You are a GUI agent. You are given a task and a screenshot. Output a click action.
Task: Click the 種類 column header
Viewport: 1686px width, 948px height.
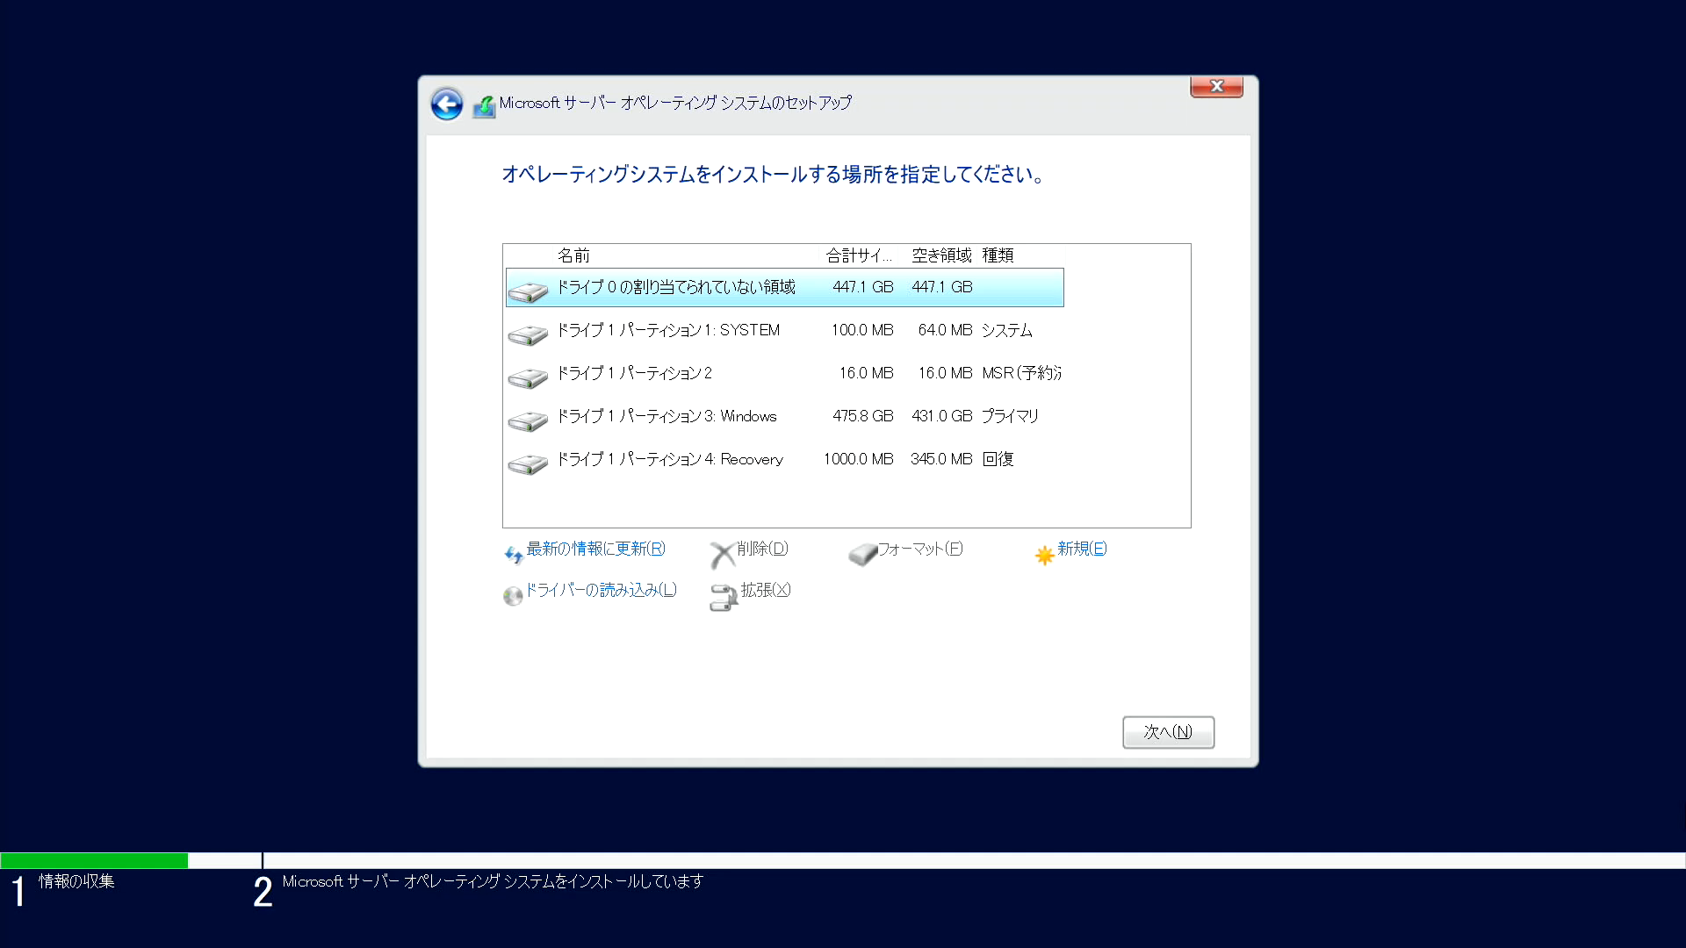(998, 255)
